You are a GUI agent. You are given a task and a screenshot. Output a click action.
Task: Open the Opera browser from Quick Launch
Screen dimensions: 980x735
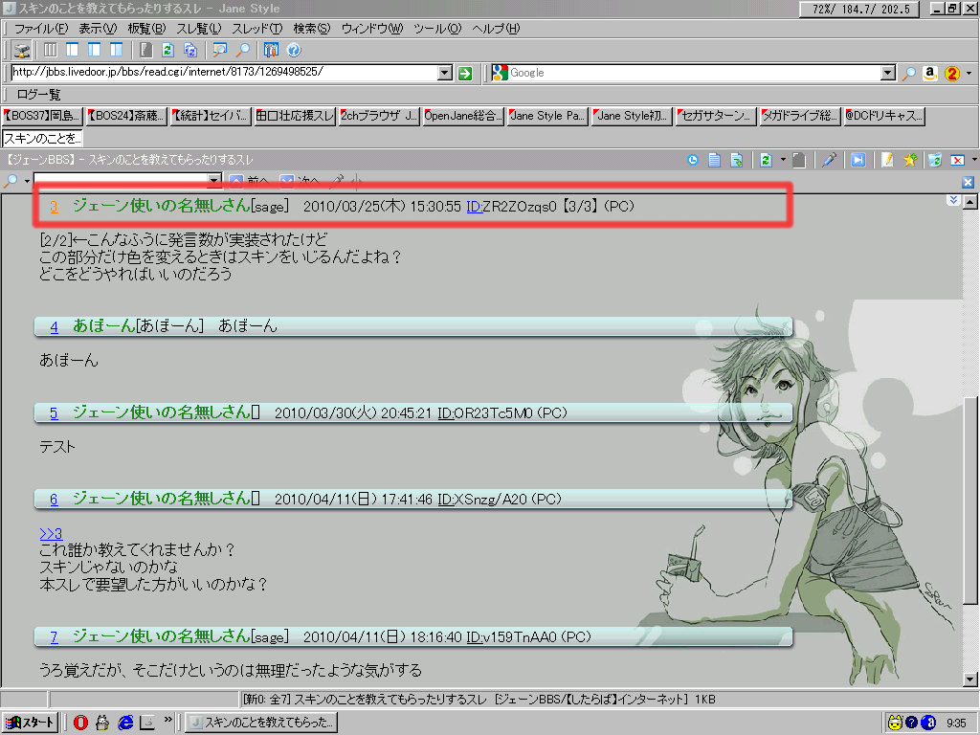(x=80, y=723)
